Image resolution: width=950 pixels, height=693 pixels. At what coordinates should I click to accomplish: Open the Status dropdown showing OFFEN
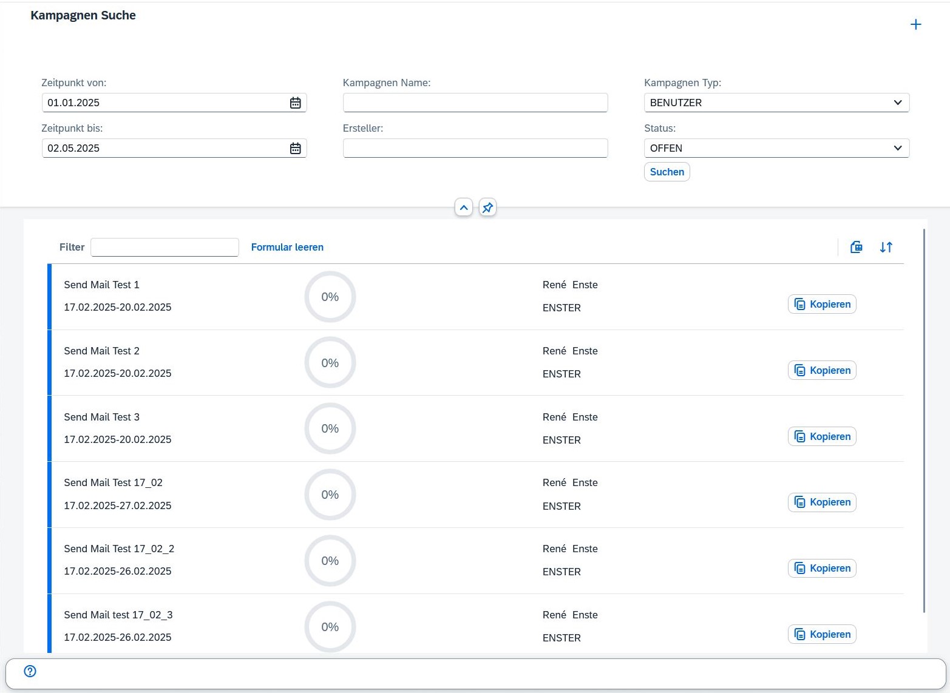click(x=897, y=148)
